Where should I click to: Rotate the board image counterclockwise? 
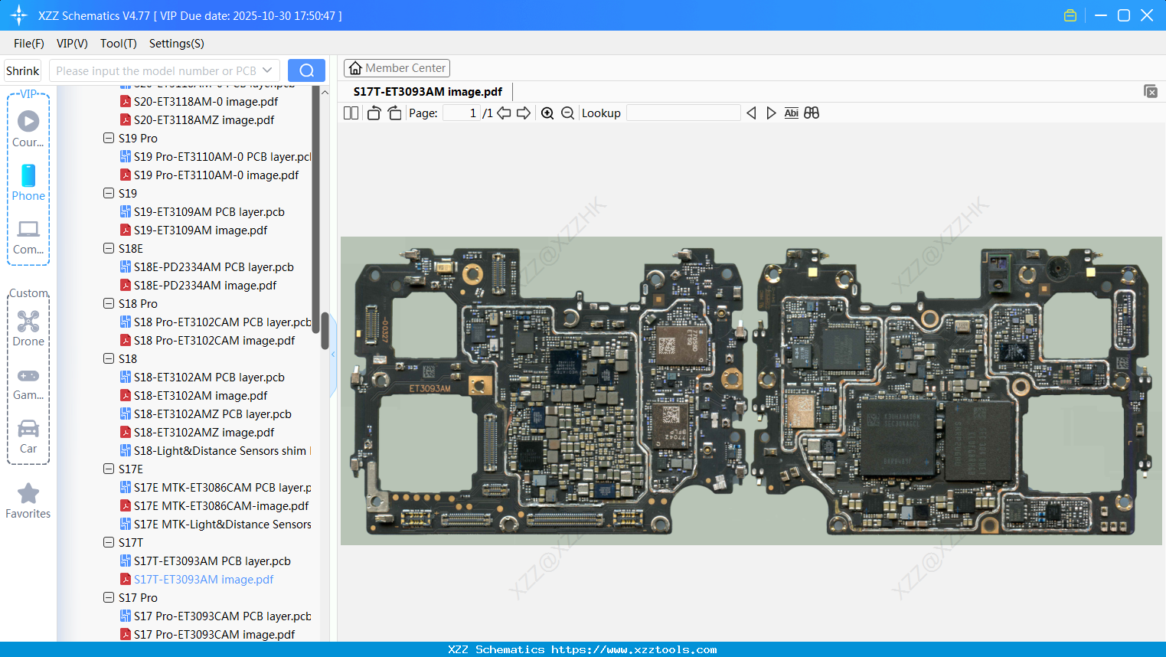click(x=373, y=113)
